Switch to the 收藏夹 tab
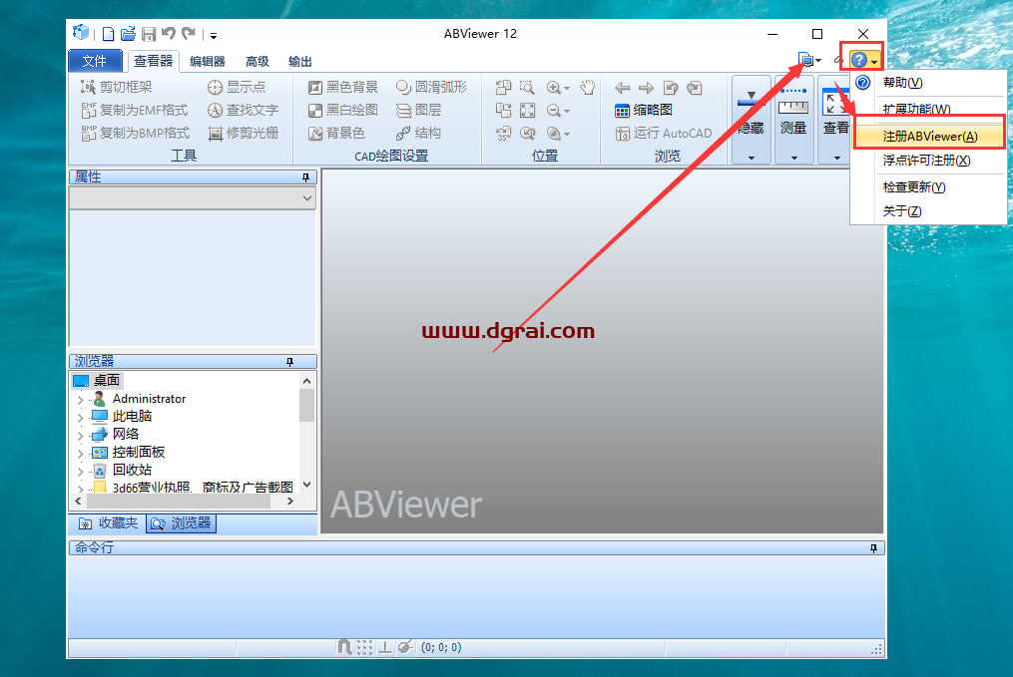Viewport: 1013px width, 677px height. [109, 522]
